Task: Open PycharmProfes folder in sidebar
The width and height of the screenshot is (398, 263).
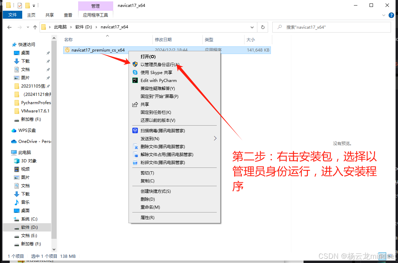Action: [36, 103]
